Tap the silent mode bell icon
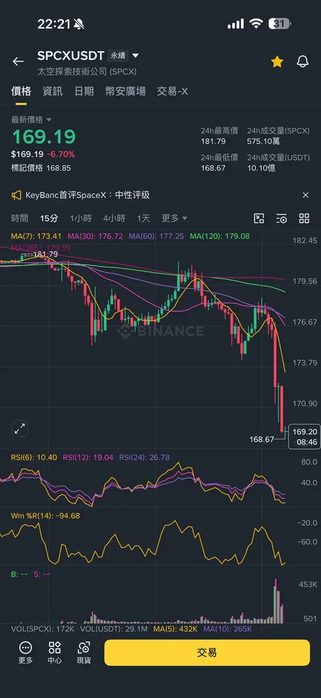Viewport: 321px width, 698px height. pyautogui.click(x=79, y=24)
